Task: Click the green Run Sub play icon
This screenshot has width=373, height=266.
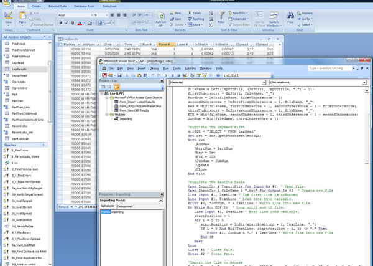Action: 167,75
